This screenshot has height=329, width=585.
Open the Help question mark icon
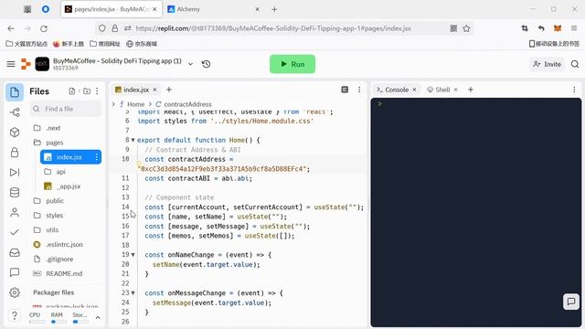[15, 315]
